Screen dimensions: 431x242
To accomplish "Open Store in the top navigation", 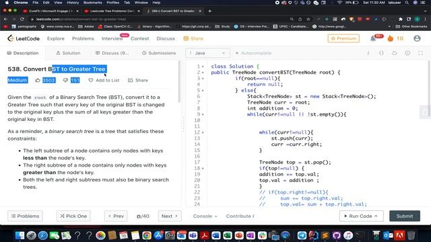I will pos(193,39).
